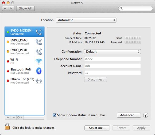Image resolution: width=155 pixels, height=135 pixels.
Task: Disconnect the modem connection
Action: (95, 80)
